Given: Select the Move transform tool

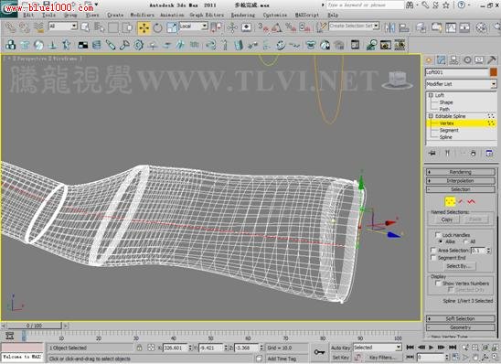Looking at the screenshot, I should tap(144, 27).
